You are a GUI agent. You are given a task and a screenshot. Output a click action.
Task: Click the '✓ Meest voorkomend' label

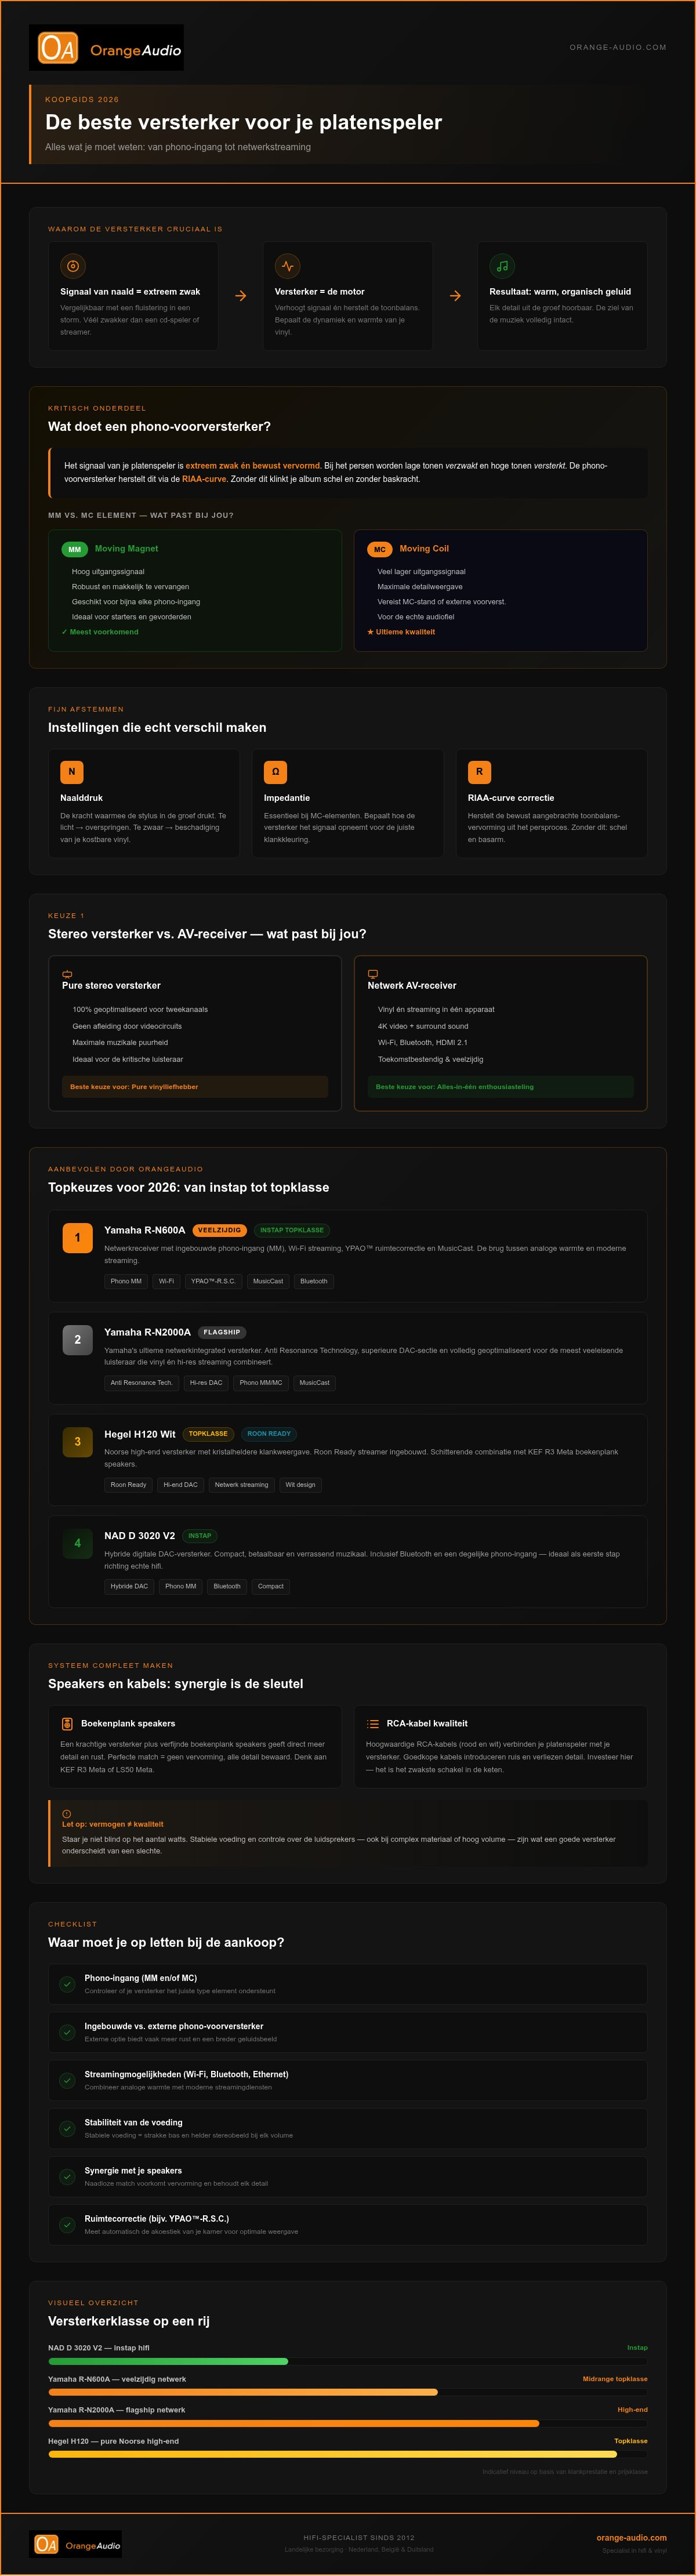pyautogui.click(x=100, y=632)
